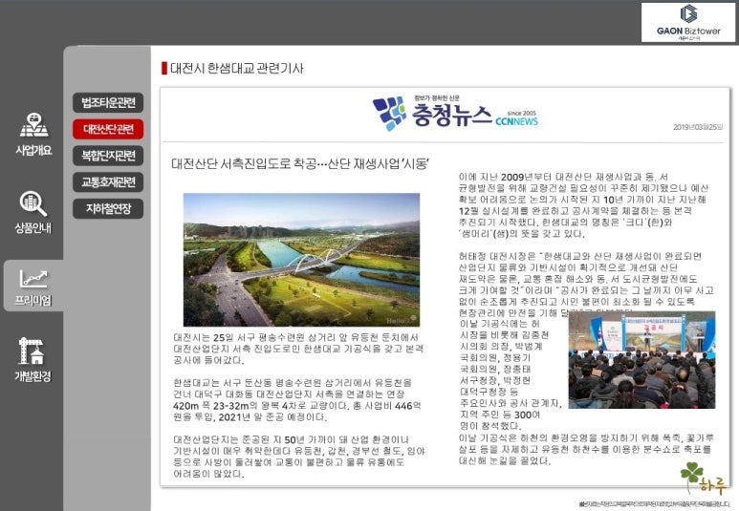Click the groundbreaking ceremony photo
739x511 pixels.
tap(641, 359)
